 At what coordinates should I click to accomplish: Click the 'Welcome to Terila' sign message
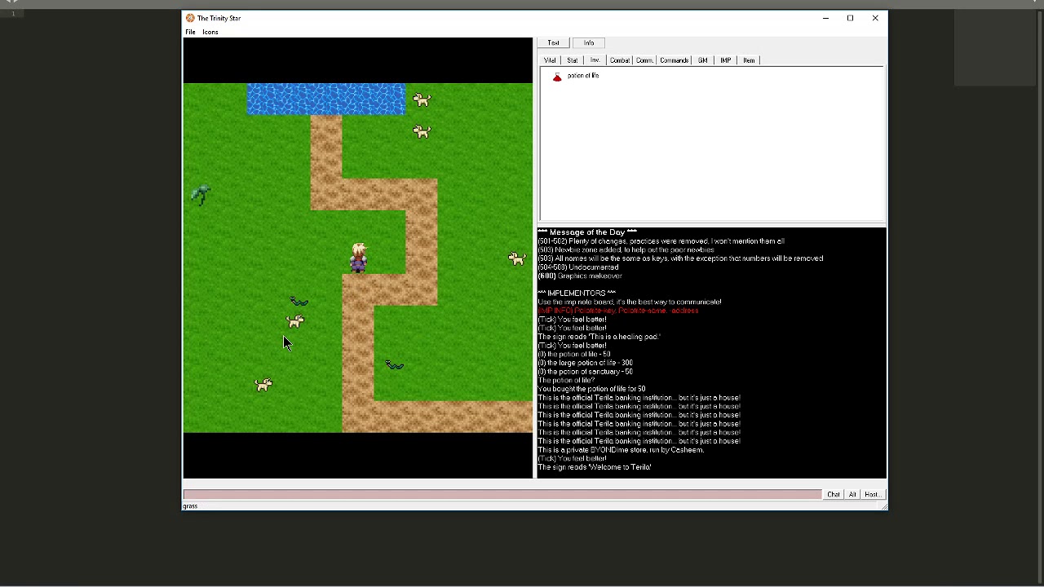pyautogui.click(x=595, y=467)
